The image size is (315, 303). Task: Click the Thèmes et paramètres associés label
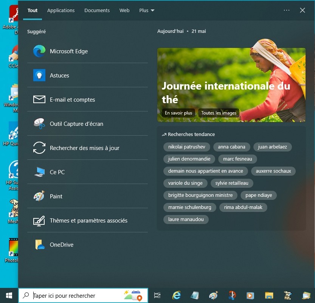coord(88,221)
